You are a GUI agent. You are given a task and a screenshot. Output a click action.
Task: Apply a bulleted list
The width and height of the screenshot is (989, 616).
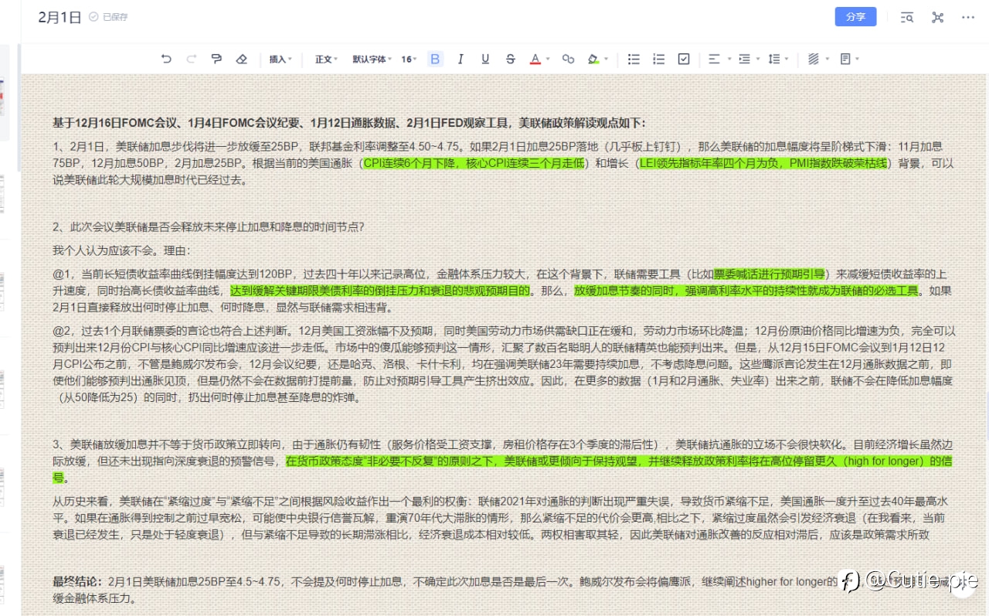[634, 59]
